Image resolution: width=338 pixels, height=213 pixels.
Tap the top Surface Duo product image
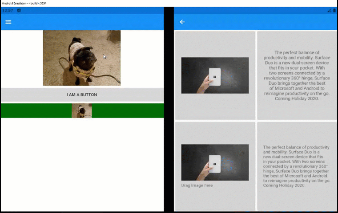(215, 75)
